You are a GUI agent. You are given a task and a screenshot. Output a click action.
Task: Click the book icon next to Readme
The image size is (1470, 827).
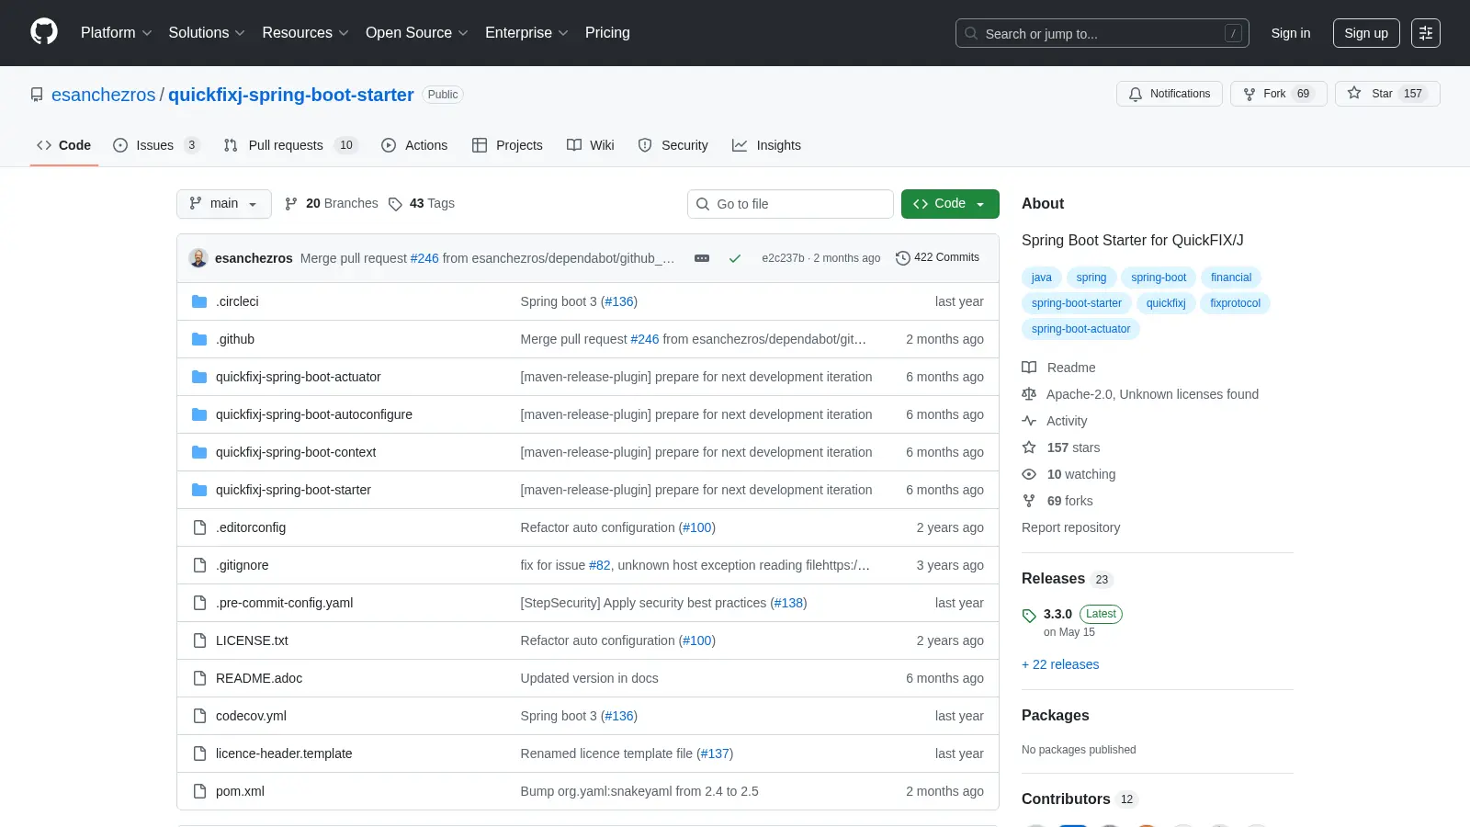tap(1029, 368)
